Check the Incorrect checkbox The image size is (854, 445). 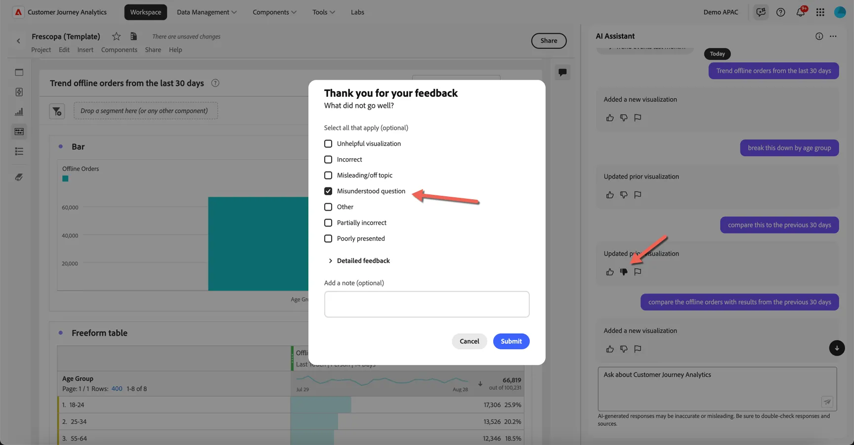click(x=328, y=159)
